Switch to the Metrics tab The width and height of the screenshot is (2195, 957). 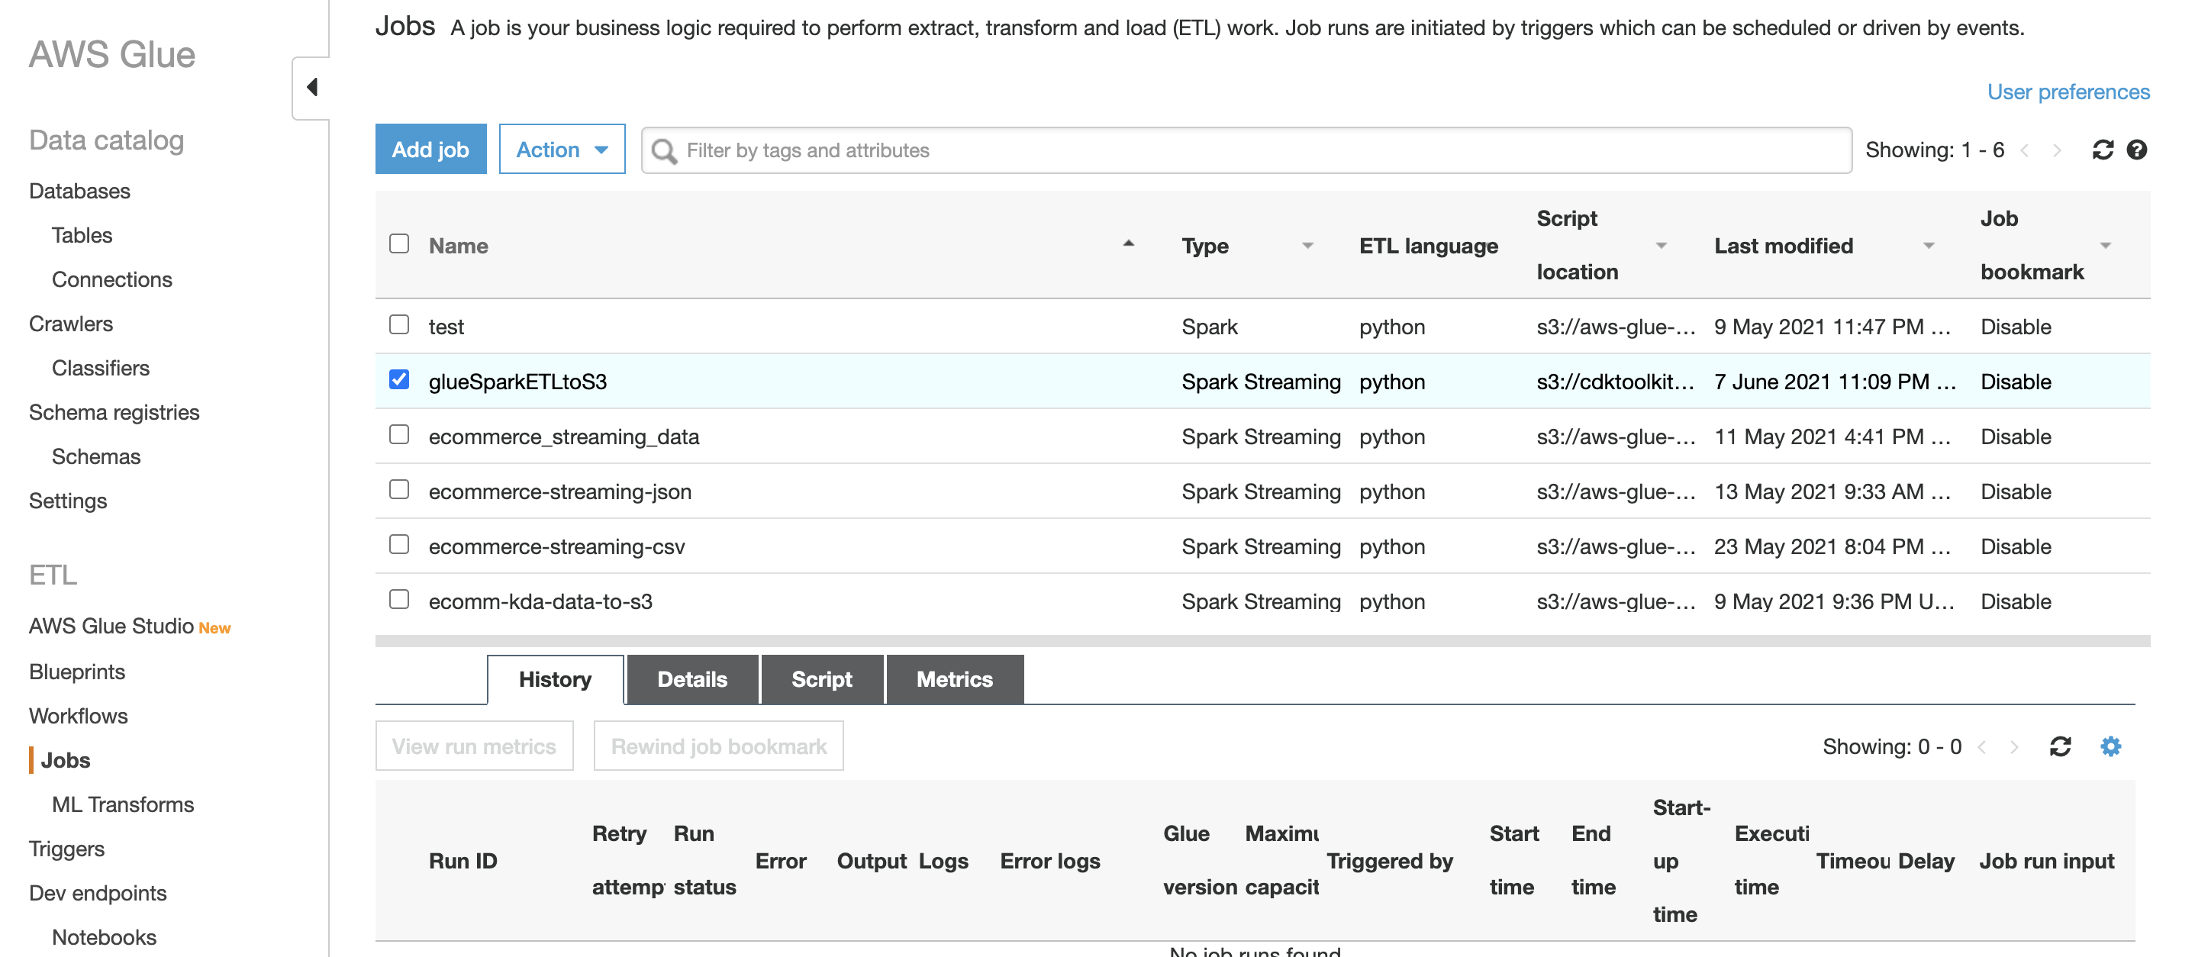954,679
